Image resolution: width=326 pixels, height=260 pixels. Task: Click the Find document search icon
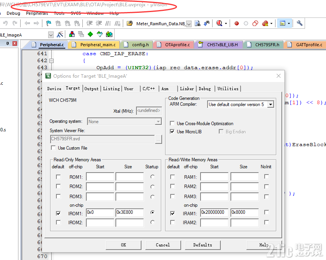(x=197, y=23)
